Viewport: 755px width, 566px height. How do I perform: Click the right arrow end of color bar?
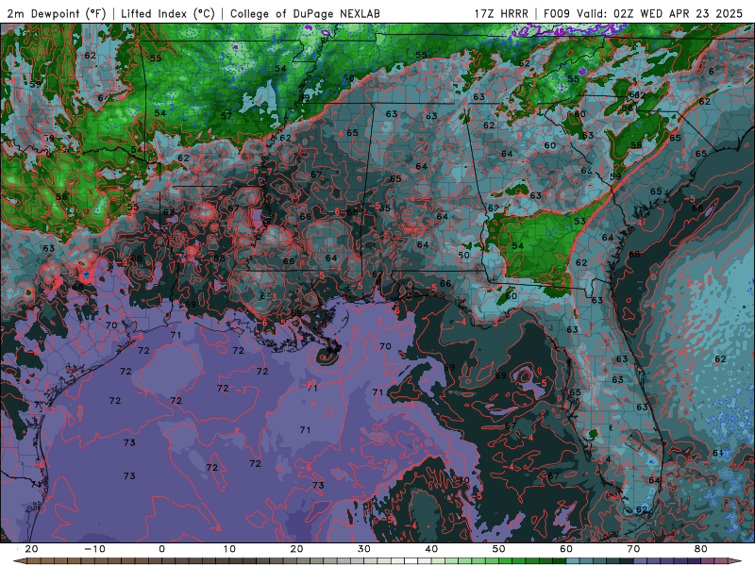tap(735, 561)
